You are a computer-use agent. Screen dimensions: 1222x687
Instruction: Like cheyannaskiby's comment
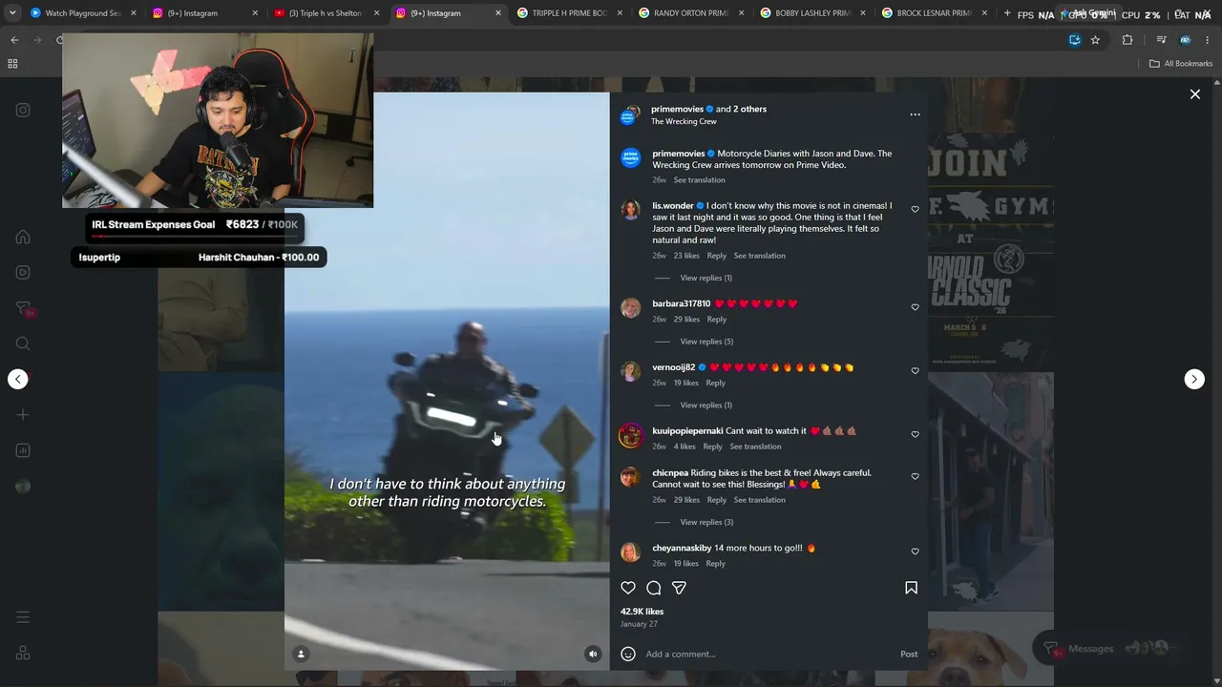point(915,552)
